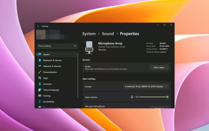Open Network & internet category
Image resolution: width=209 pixels, height=131 pixels.
tap(57, 66)
